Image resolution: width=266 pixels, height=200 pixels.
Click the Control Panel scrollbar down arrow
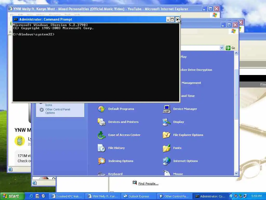coord(236,173)
